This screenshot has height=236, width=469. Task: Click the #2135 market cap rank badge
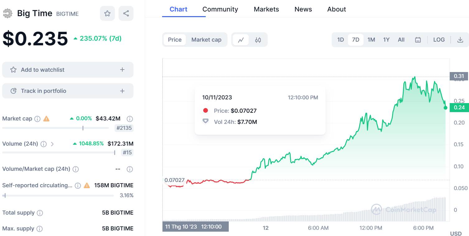(124, 128)
